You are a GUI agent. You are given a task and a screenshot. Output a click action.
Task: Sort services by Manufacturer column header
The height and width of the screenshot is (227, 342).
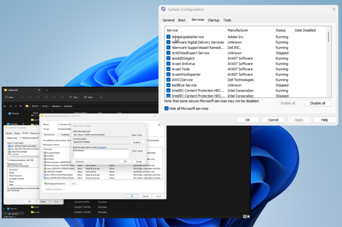click(250, 30)
